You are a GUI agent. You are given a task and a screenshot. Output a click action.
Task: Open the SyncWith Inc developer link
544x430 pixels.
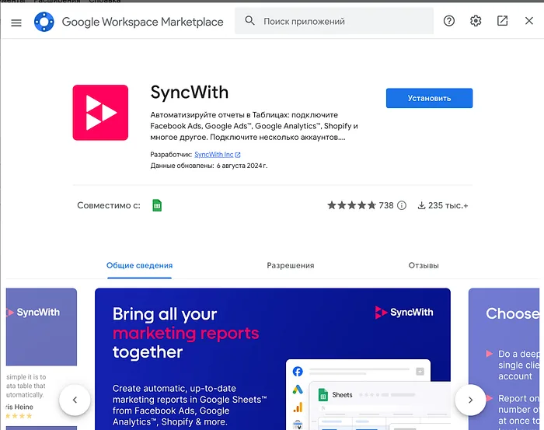coord(214,155)
